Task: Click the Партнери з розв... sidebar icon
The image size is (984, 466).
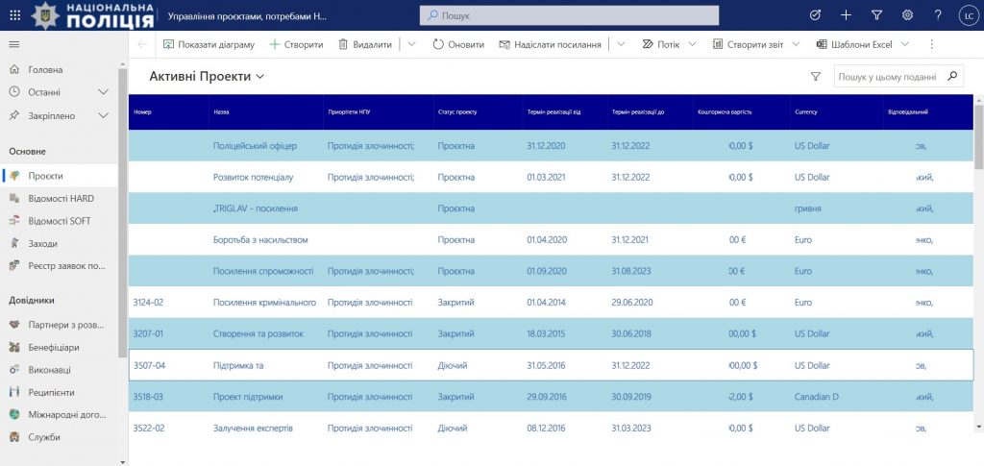Action: (x=14, y=325)
